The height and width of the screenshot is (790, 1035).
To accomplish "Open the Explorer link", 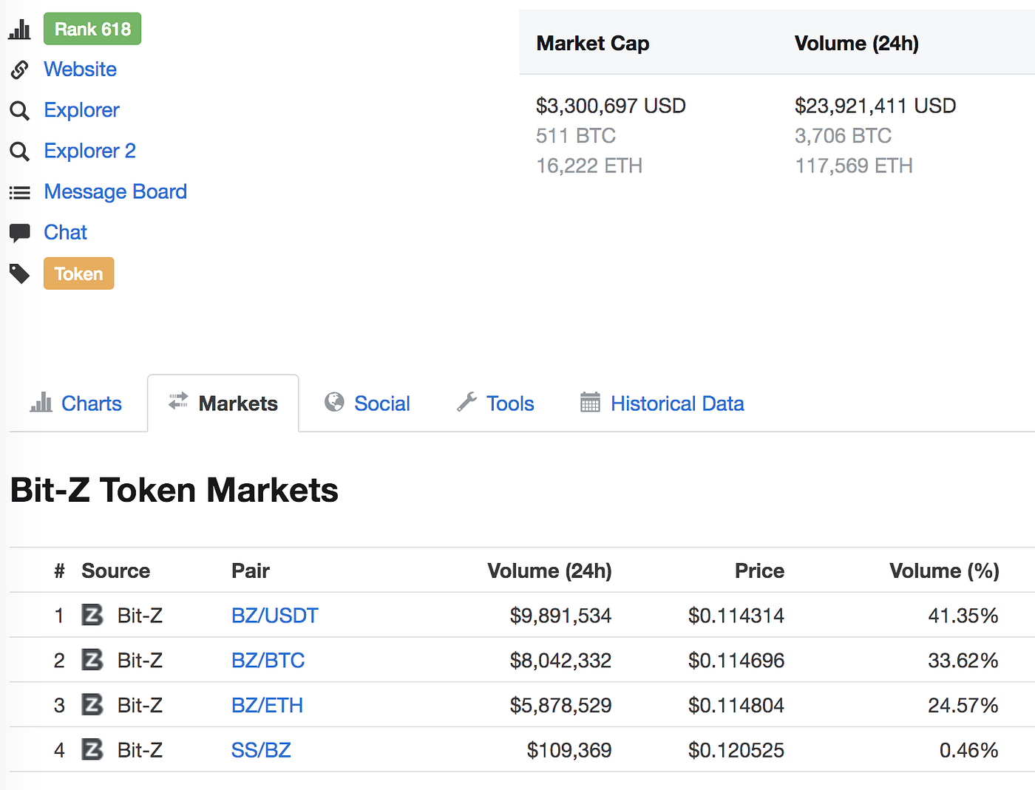I will point(81,110).
